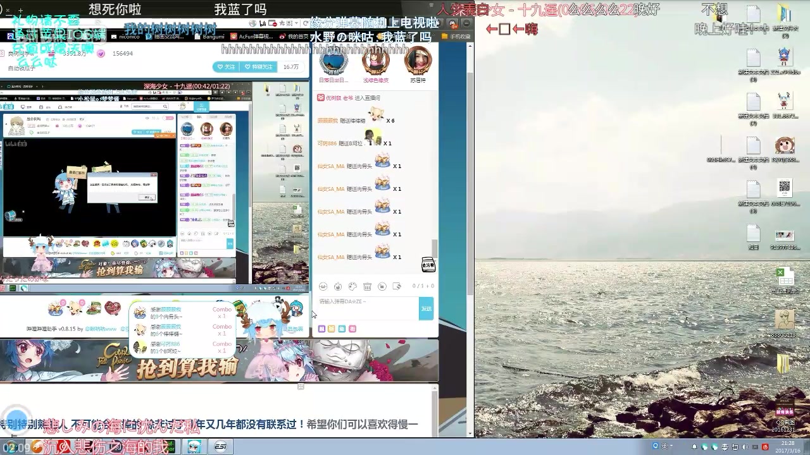Screen dimensions: 810x455
Task: Open the 手机收藏 bookmarks folder
Action: click(x=456, y=37)
